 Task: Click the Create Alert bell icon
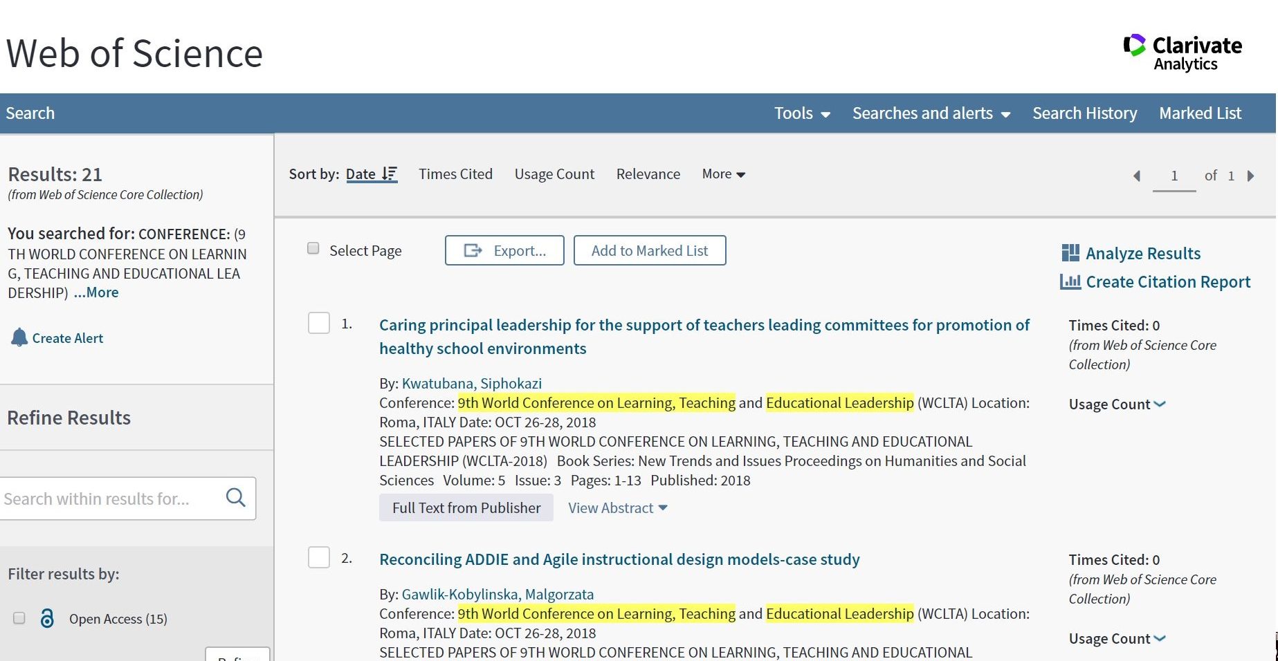(x=19, y=337)
